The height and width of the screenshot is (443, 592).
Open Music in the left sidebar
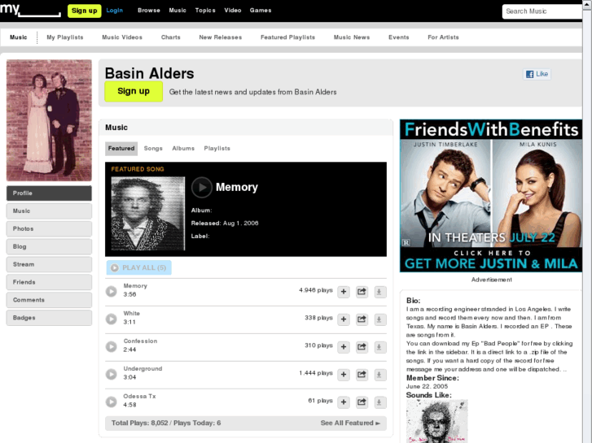pyautogui.click(x=49, y=211)
